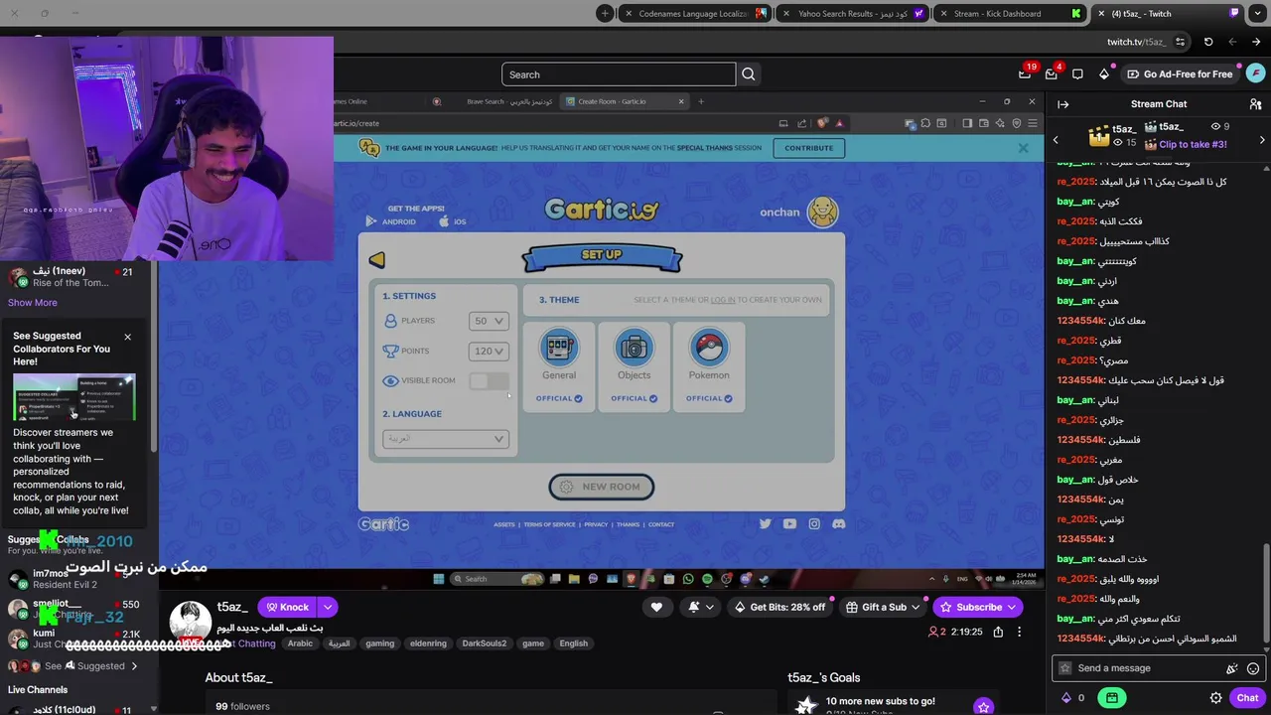
Task: Open Prime loot crown icon with 19 badge
Action: [1025, 74]
